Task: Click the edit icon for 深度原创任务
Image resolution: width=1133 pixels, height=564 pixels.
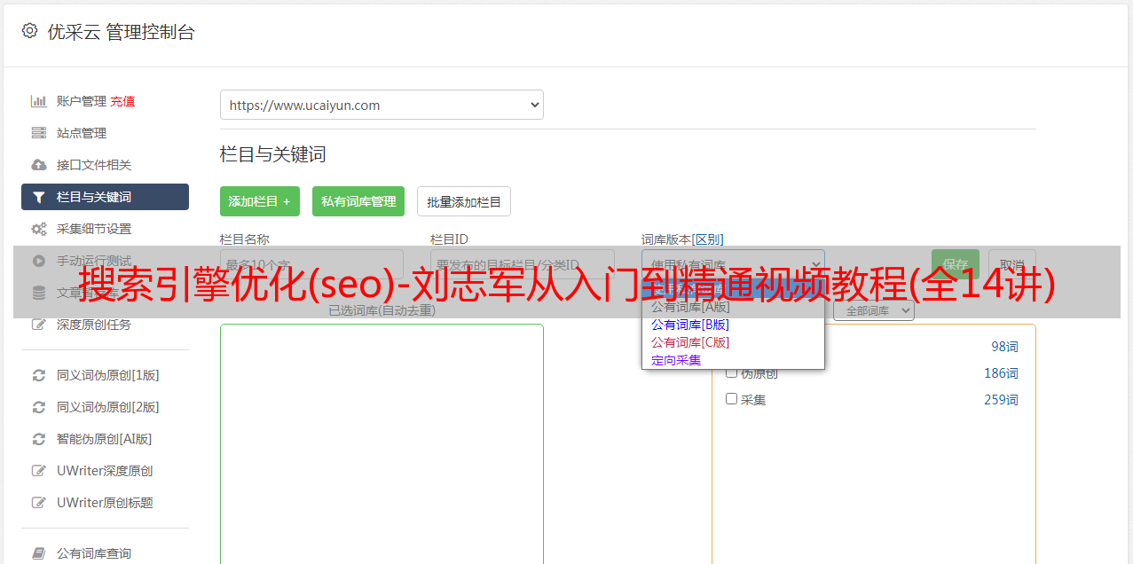Action: (39, 325)
